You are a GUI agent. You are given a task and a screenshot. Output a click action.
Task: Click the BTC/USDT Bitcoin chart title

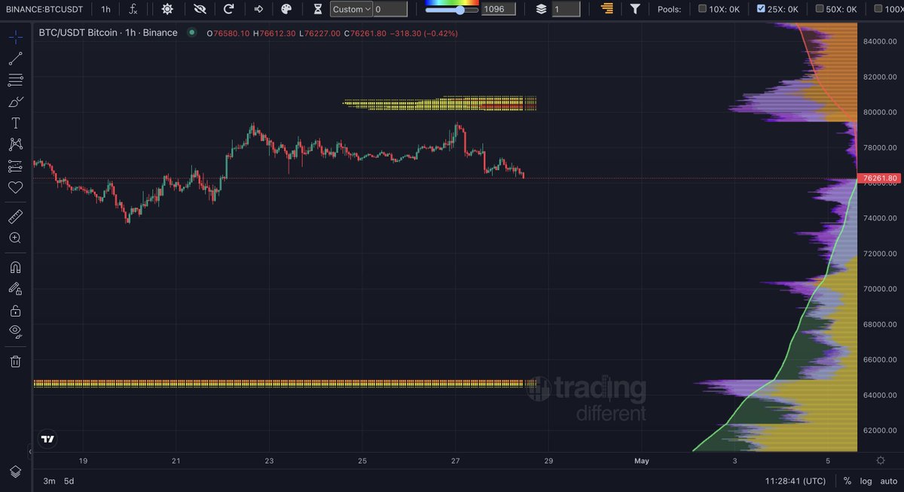tap(108, 33)
